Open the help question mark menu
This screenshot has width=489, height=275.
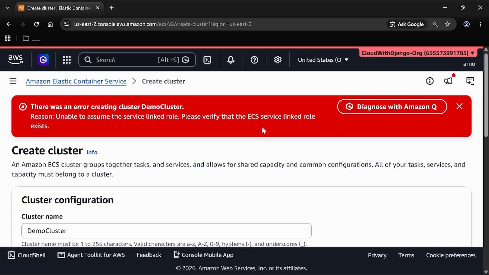254,60
